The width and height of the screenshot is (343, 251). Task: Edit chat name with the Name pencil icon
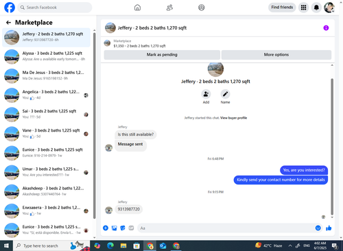(225, 94)
